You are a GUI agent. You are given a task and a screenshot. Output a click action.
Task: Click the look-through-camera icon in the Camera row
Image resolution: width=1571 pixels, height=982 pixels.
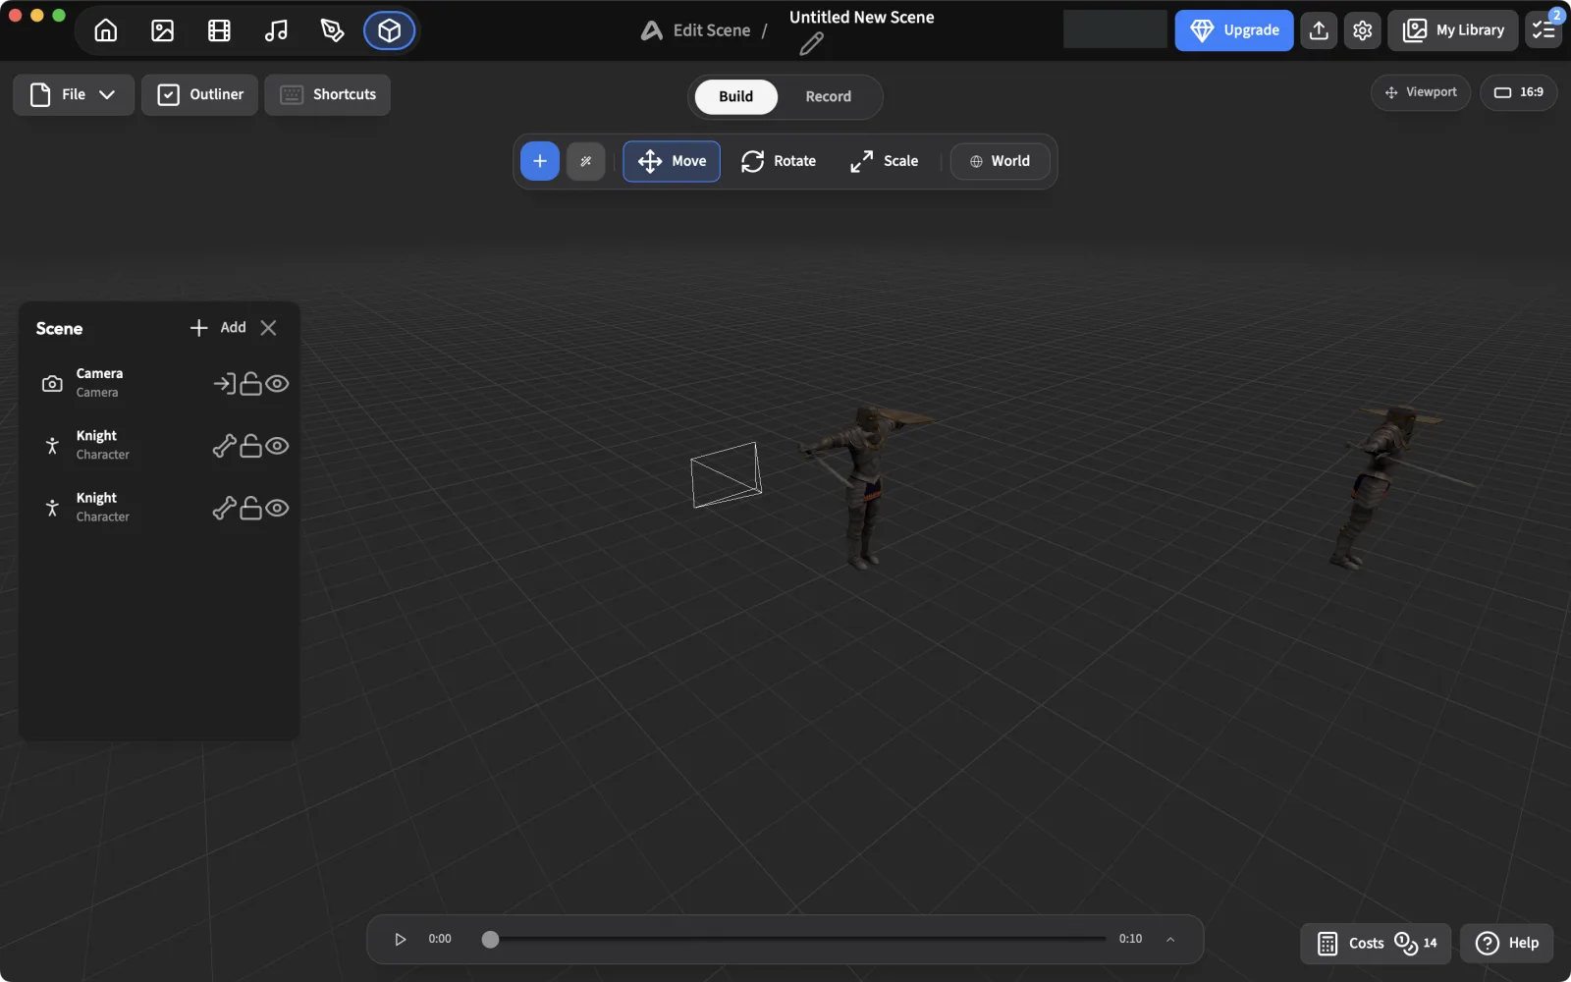point(225,383)
